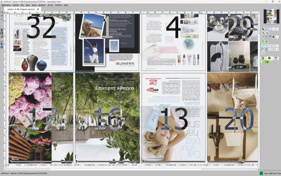Select the magnifier tool in left toolbar

2,12
